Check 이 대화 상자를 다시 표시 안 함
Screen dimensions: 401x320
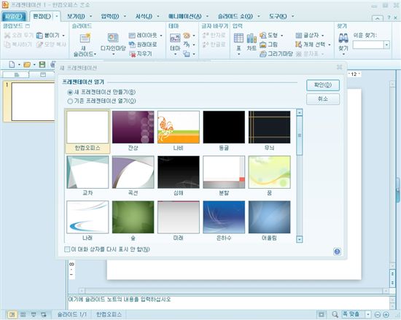67,249
